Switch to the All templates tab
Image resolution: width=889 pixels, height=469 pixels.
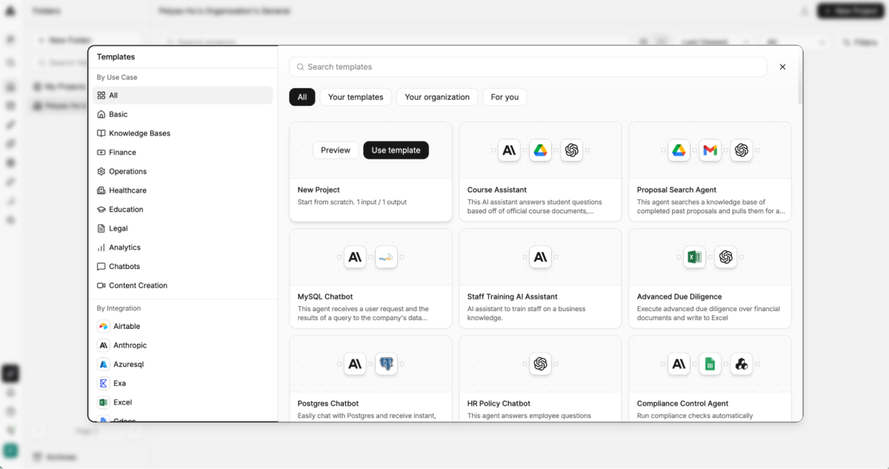coord(302,97)
